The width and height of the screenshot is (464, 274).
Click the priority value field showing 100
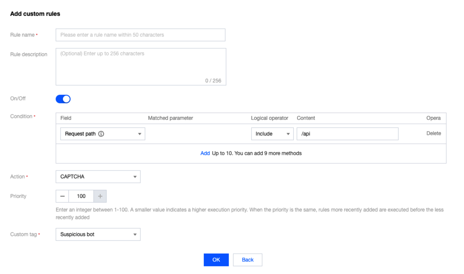81,196
